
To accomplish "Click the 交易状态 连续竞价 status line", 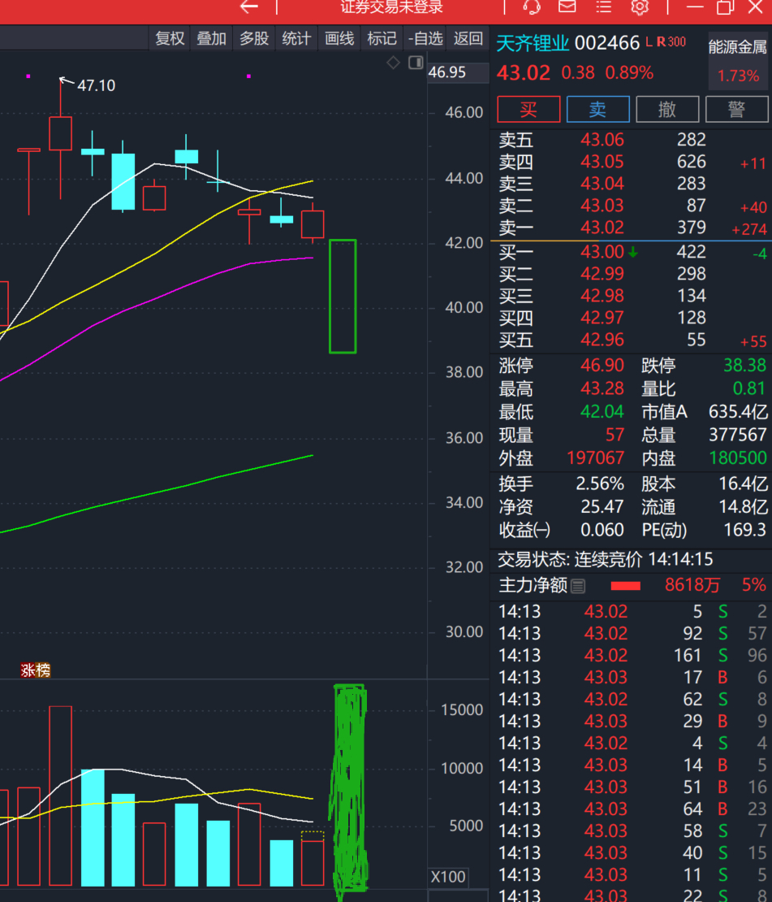I will [x=605, y=559].
